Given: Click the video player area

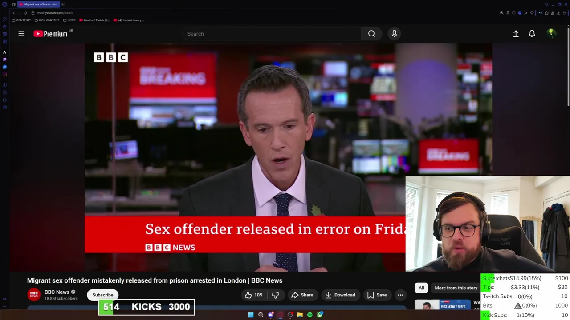Looking at the screenshot, I should point(245,157).
